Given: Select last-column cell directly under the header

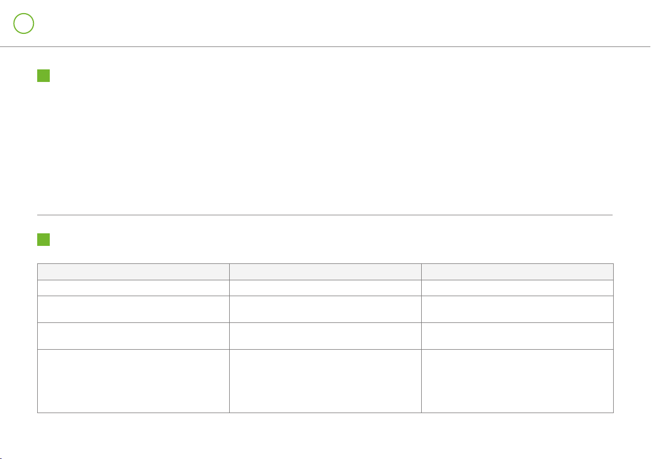Looking at the screenshot, I should 517,288.
